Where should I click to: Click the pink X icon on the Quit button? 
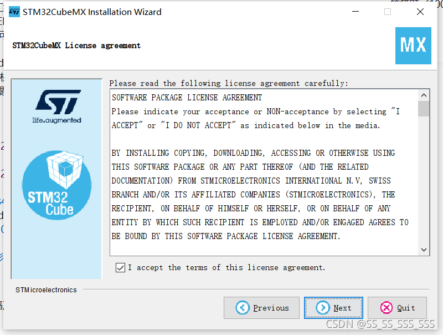[387, 308]
